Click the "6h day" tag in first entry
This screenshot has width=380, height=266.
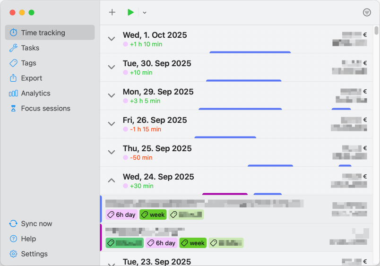[x=121, y=215]
